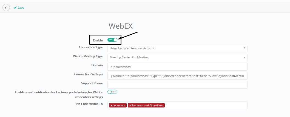Remove the Students and Guardians tag
The height and width of the screenshot is (117, 290).
point(130,106)
